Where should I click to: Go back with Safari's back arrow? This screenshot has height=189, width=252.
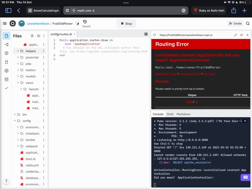point(19,11)
